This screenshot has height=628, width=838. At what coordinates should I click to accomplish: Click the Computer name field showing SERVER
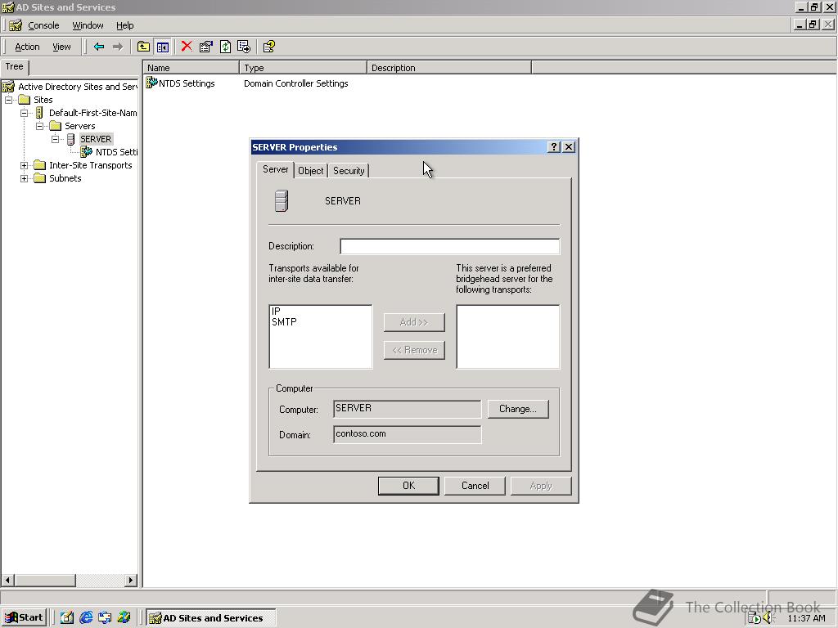coord(407,409)
